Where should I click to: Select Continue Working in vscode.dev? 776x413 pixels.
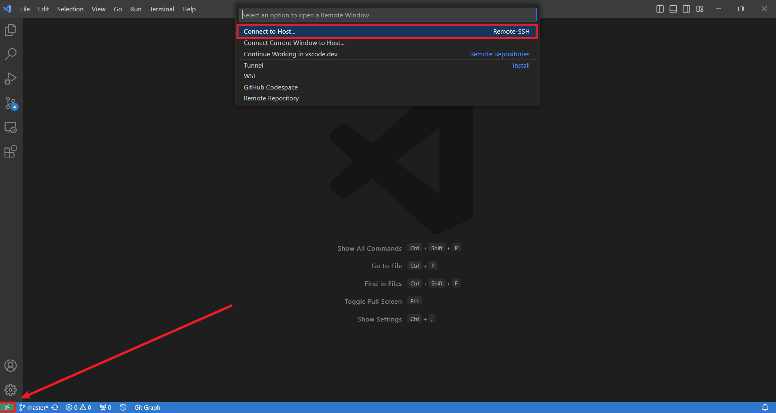(x=387, y=54)
